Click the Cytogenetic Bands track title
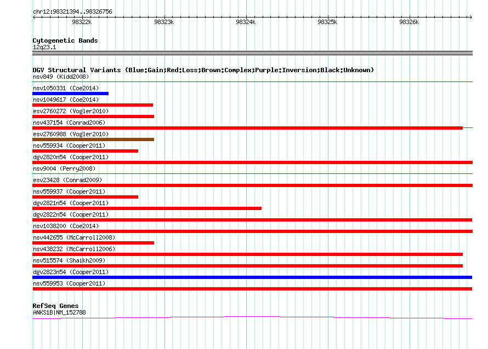The image size is (488, 349). point(65,40)
